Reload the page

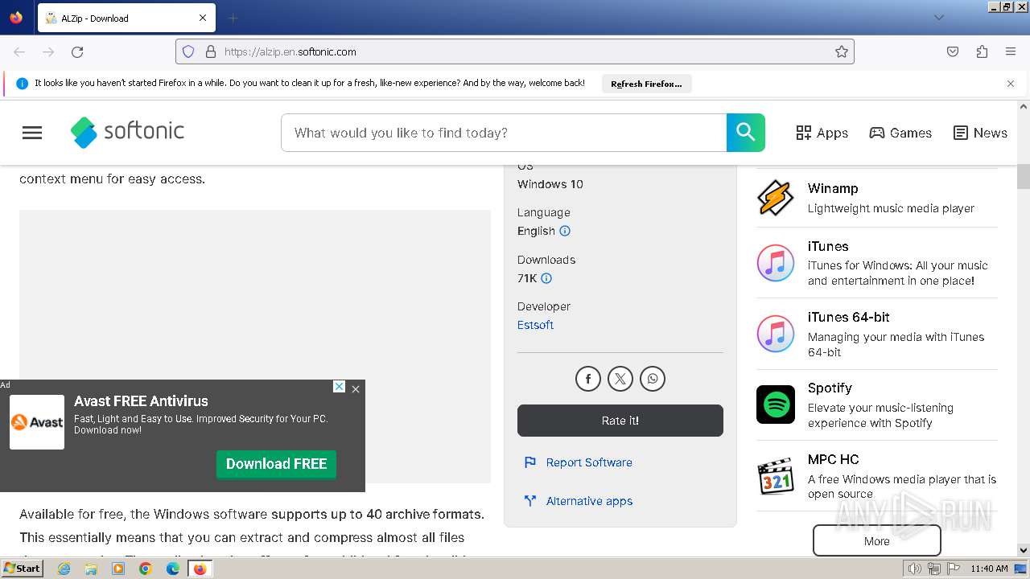[x=77, y=51]
